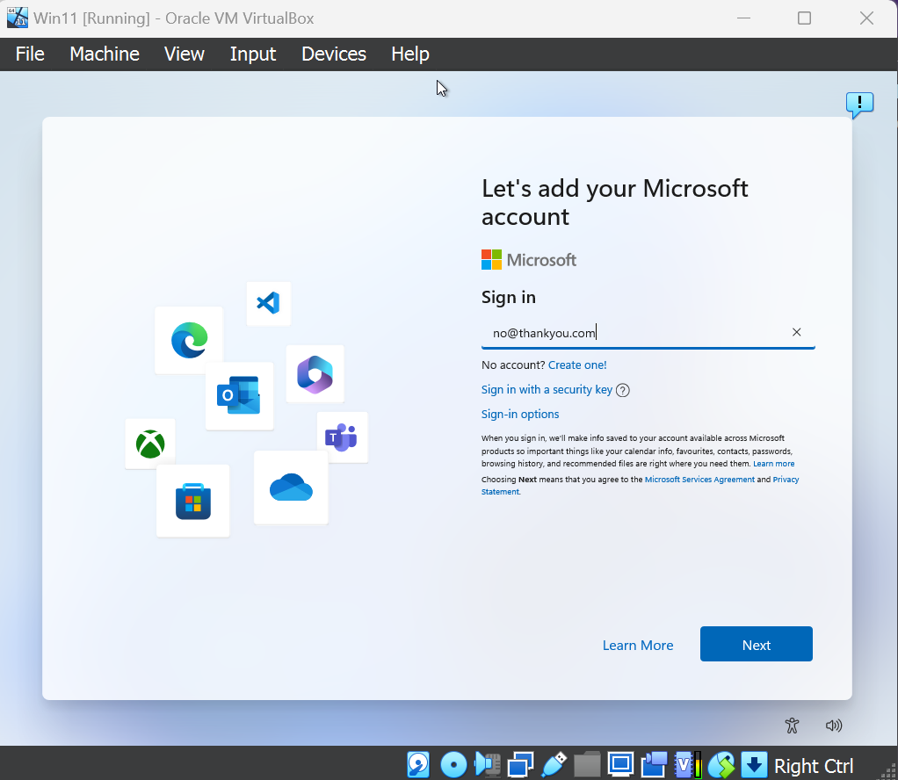The width and height of the screenshot is (898, 780).
Task: Open the Accessibility options icon
Action: click(792, 726)
